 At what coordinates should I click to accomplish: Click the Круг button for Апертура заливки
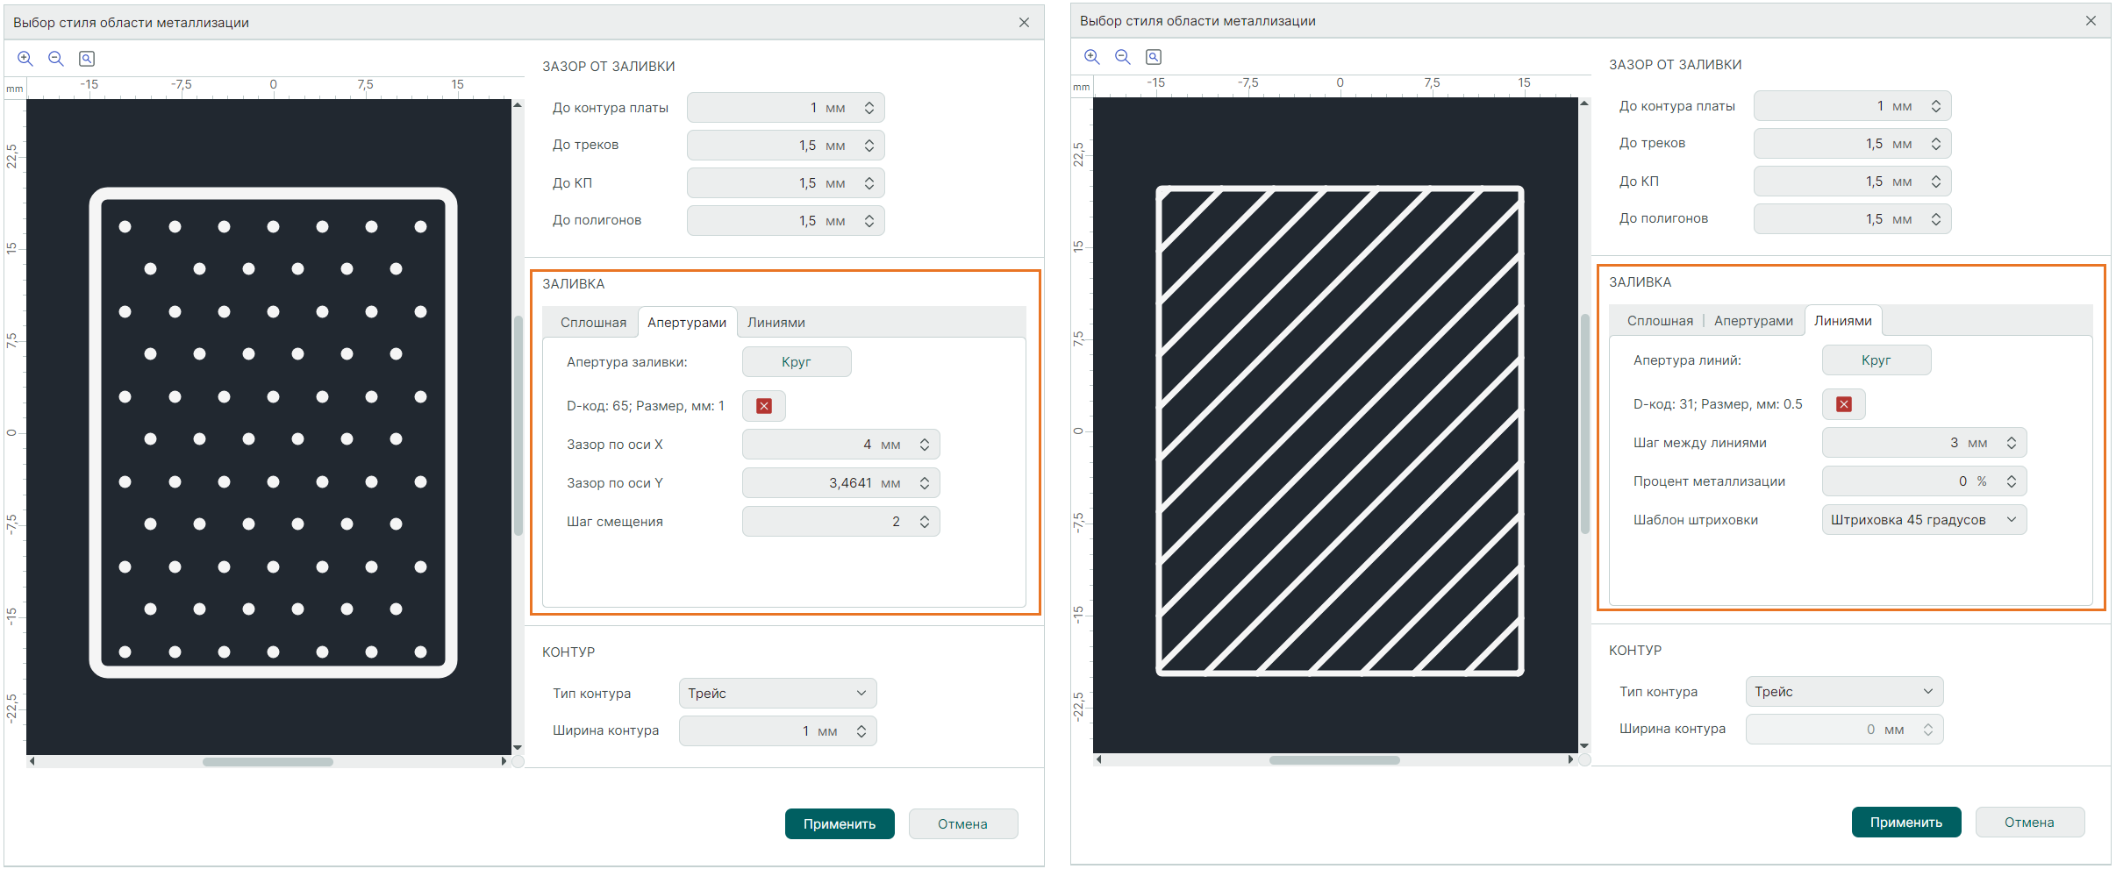coord(797,362)
